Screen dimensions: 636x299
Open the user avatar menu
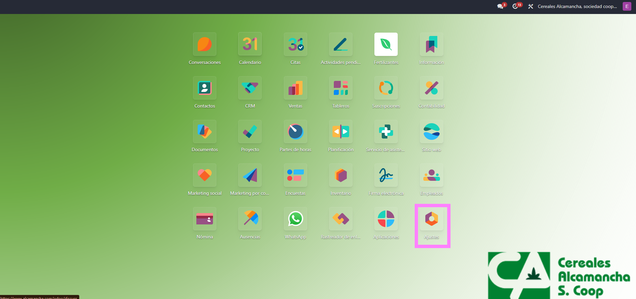(627, 6)
